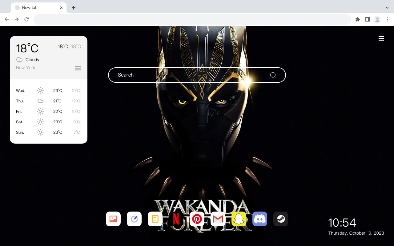The width and height of the screenshot is (394, 246).
Task: Click the 10:54 clock display
Action: click(x=342, y=223)
